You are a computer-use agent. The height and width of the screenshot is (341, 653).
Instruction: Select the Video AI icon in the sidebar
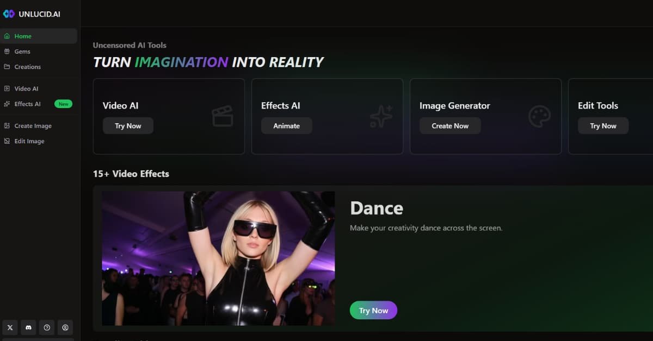(8, 88)
